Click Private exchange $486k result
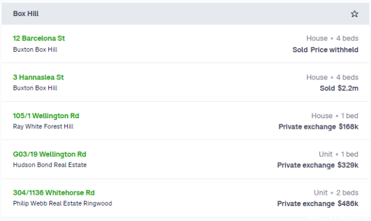Image resolution: width=371 pixels, height=221 pixels. pyautogui.click(x=317, y=204)
